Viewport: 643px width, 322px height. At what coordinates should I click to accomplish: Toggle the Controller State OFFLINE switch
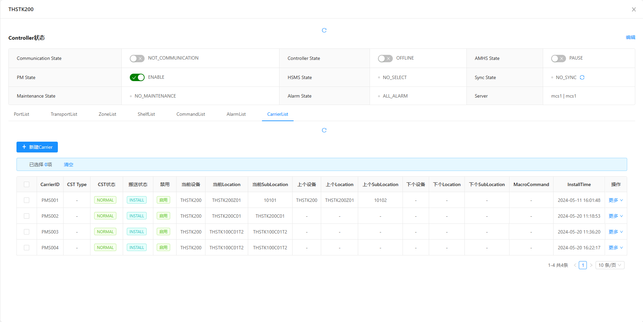[385, 59]
